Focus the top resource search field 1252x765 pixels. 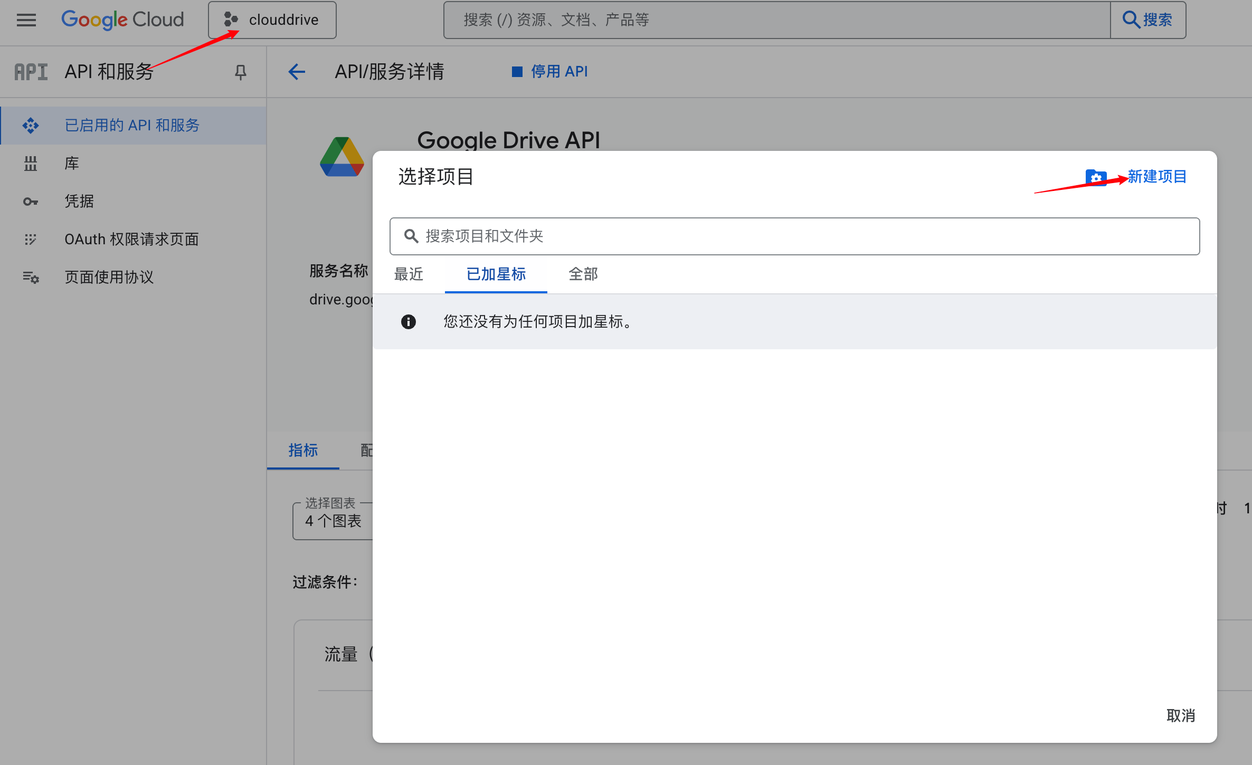tap(777, 20)
